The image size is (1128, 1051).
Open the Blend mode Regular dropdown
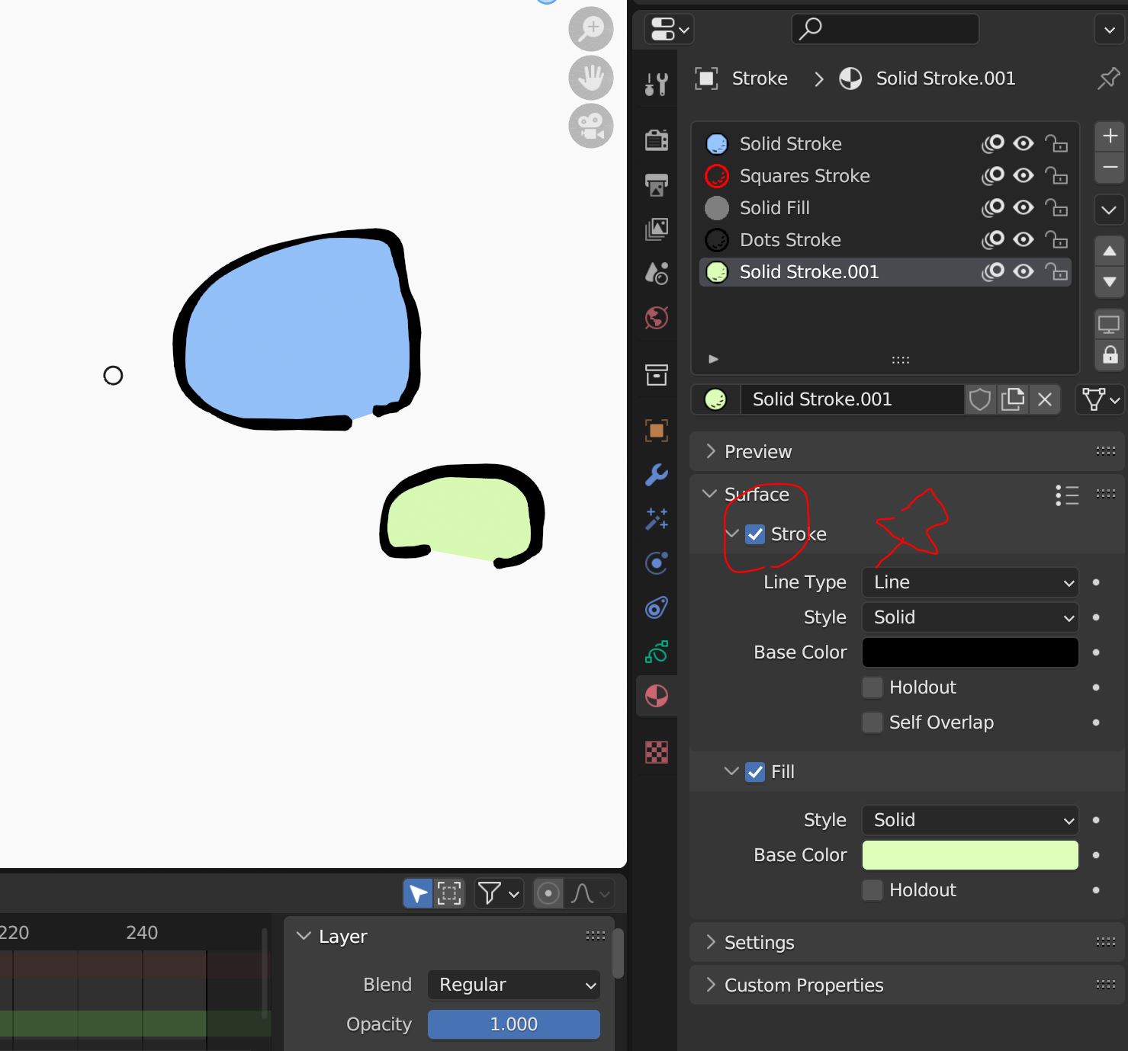[514, 985]
